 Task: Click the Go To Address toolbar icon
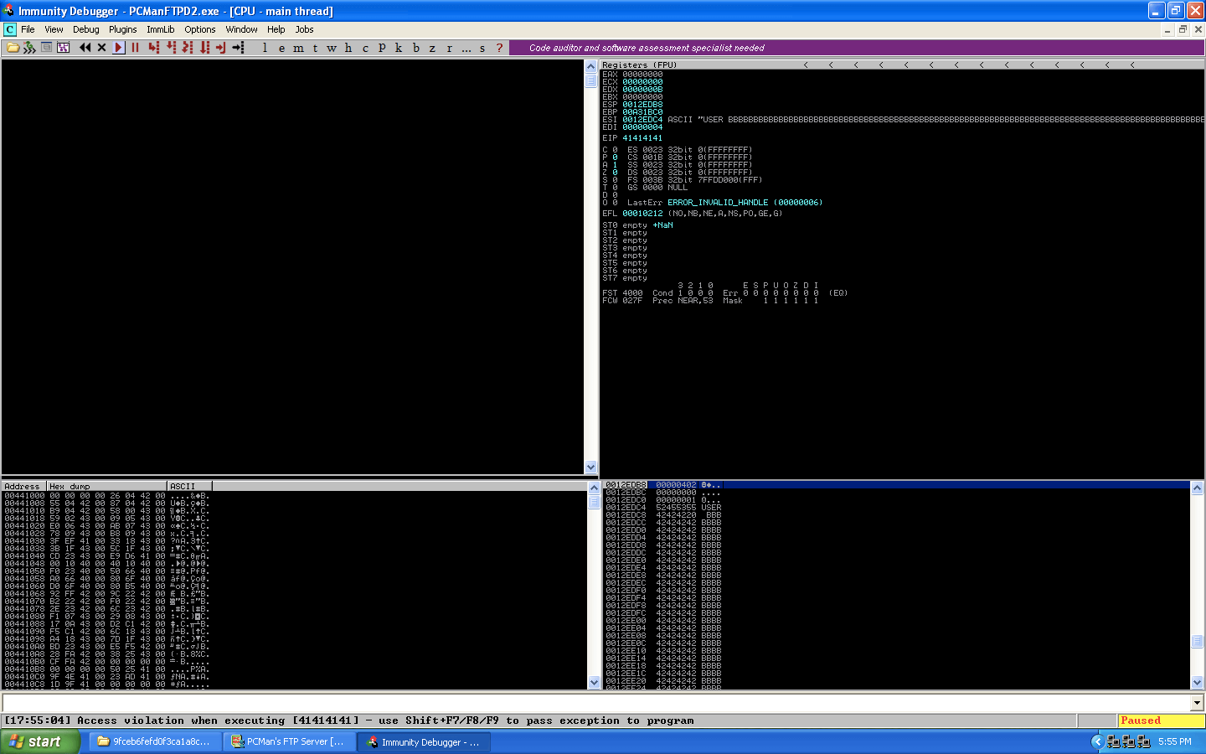[238, 48]
